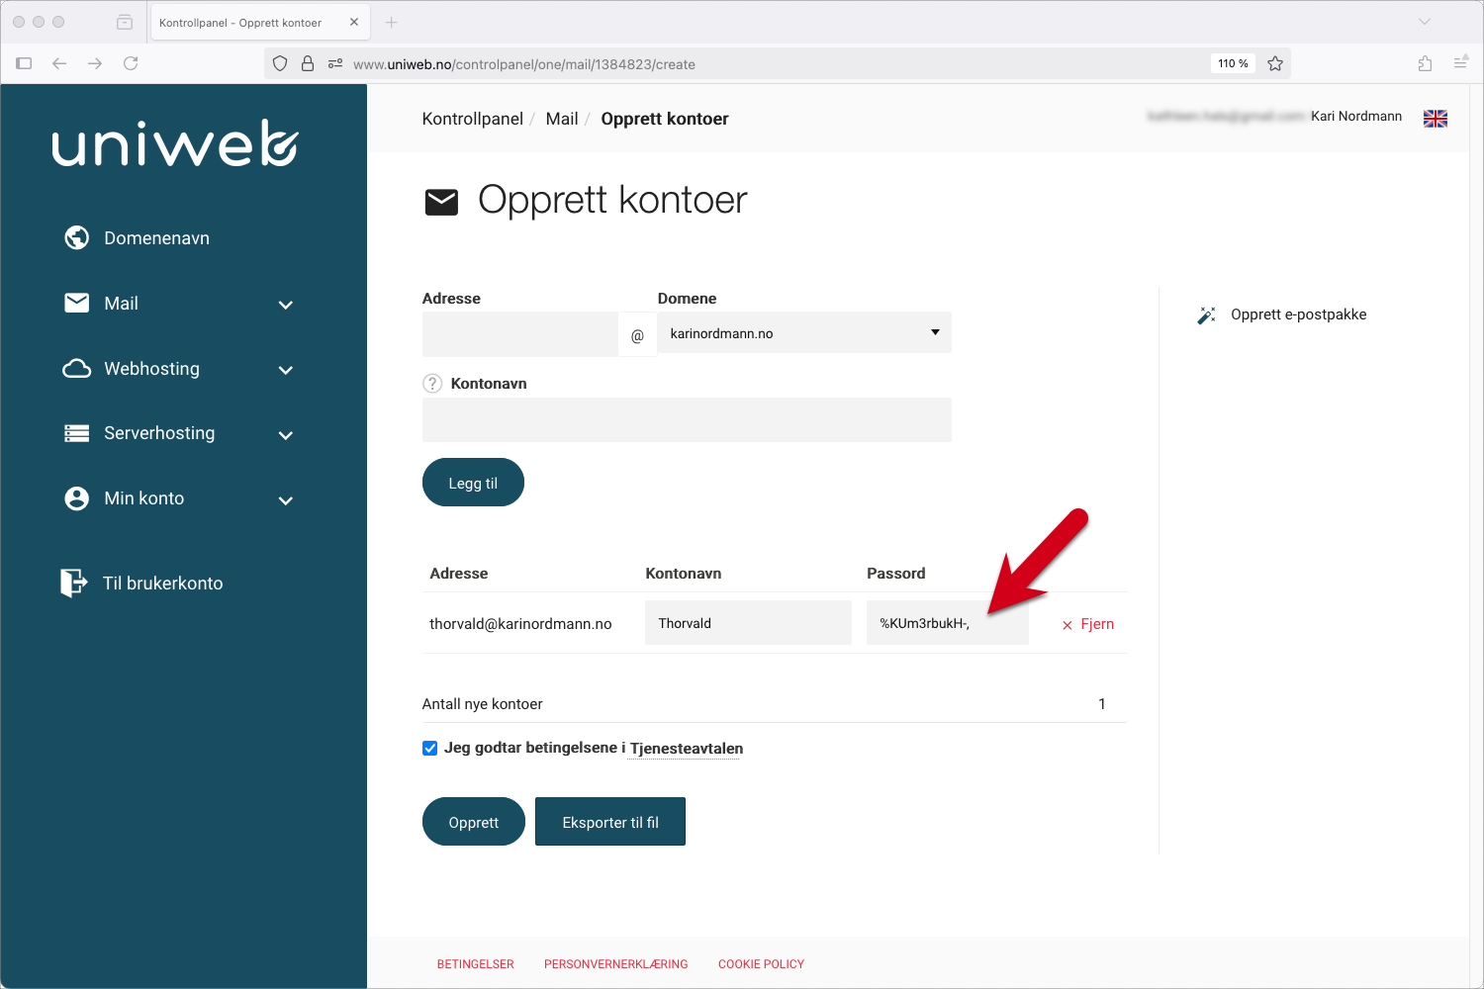
Task: Click the empty Adresse input field
Action: click(x=520, y=334)
